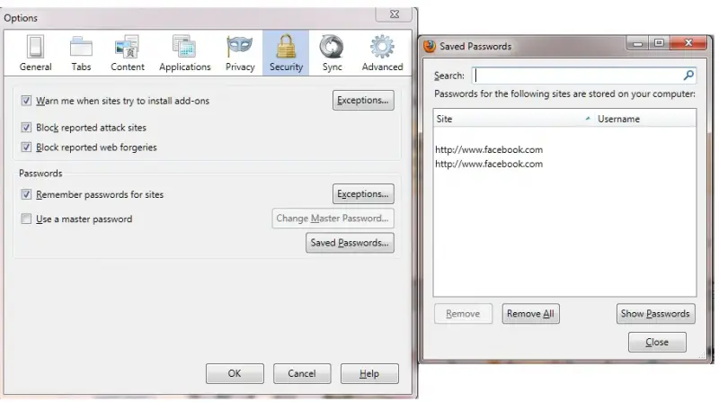Enable Use a master password
719x402 pixels.
pyautogui.click(x=26, y=219)
